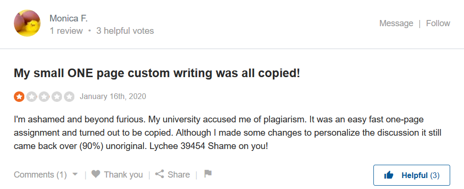The width and height of the screenshot is (464, 189).
Task: Click the Share network icon
Action: pyautogui.click(x=159, y=174)
